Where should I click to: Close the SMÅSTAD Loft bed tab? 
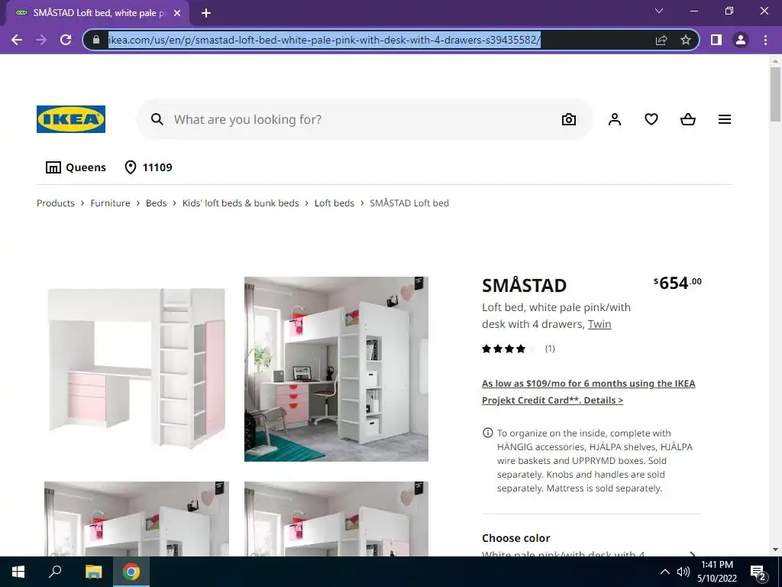[177, 13]
